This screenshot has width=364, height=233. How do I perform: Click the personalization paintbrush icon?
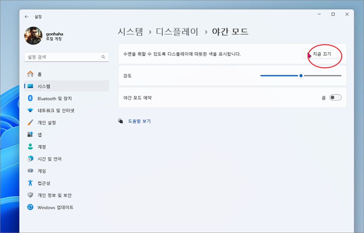click(30, 123)
